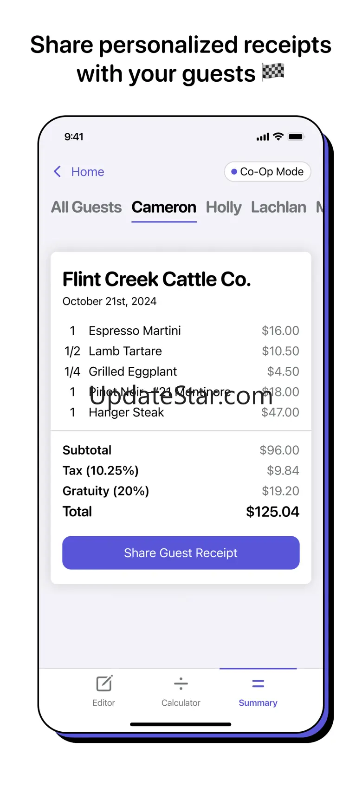Tap the battery status icon
362x787 pixels.
pyautogui.click(x=296, y=137)
